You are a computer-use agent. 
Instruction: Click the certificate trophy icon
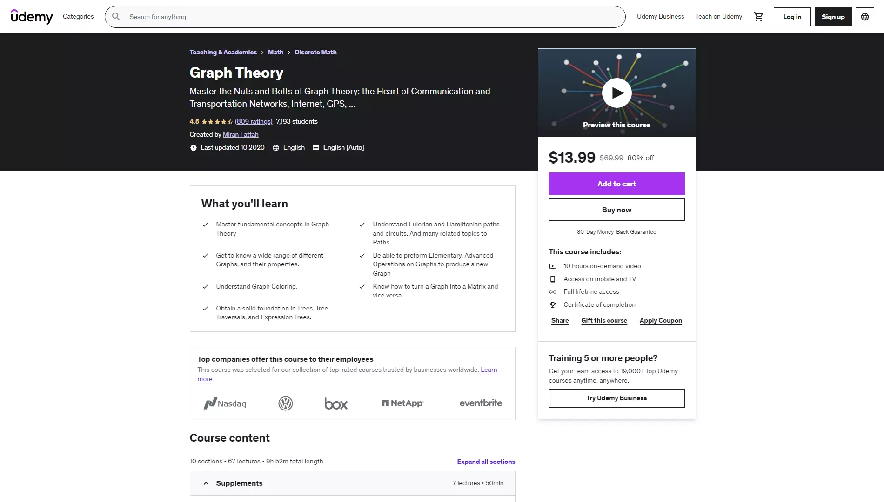553,305
